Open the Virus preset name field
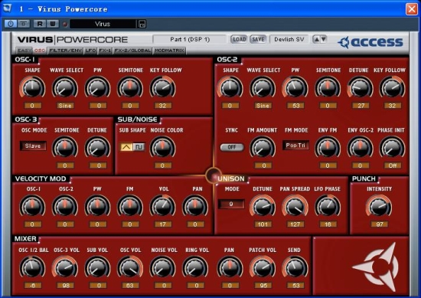The width and height of the screenshot is (421, 298). 103,24
